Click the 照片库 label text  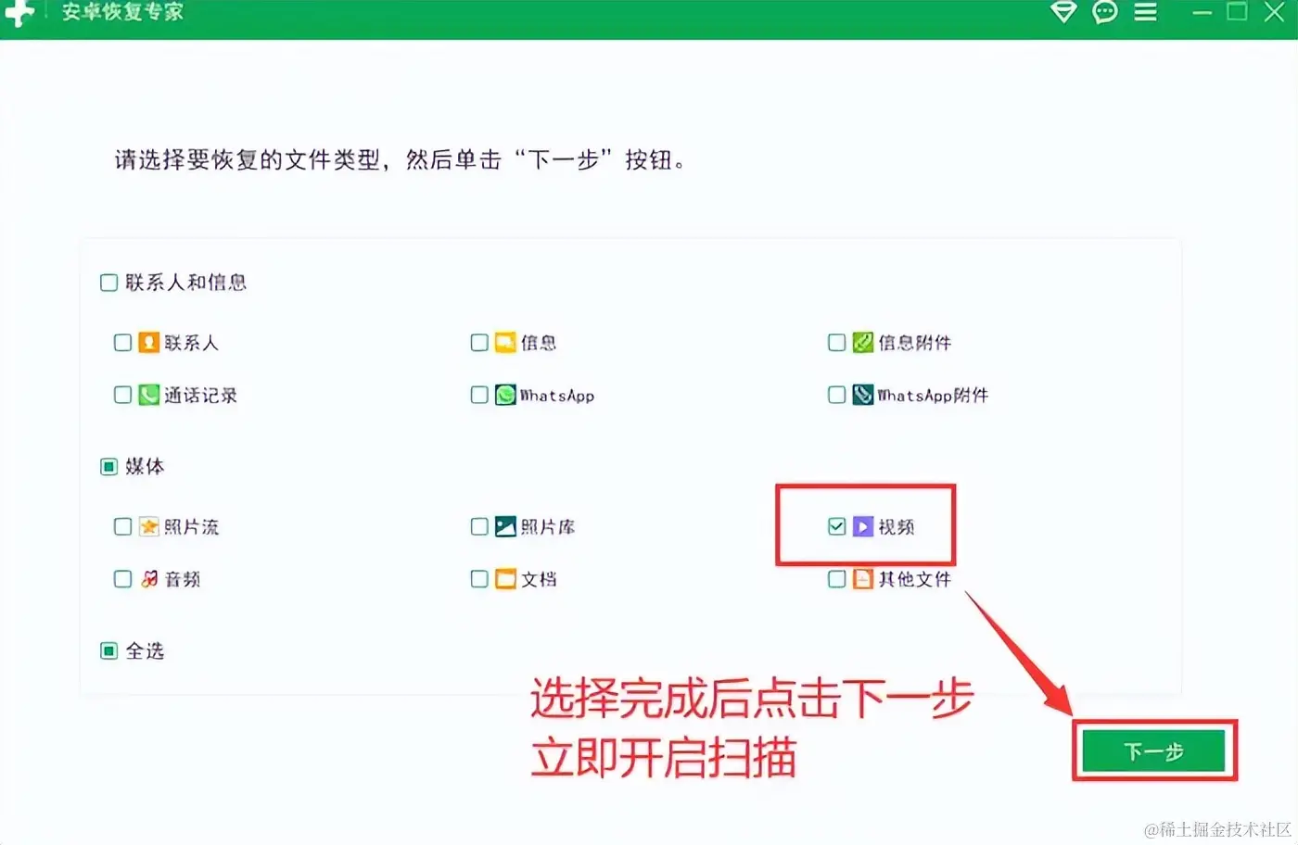pos(548,527)
